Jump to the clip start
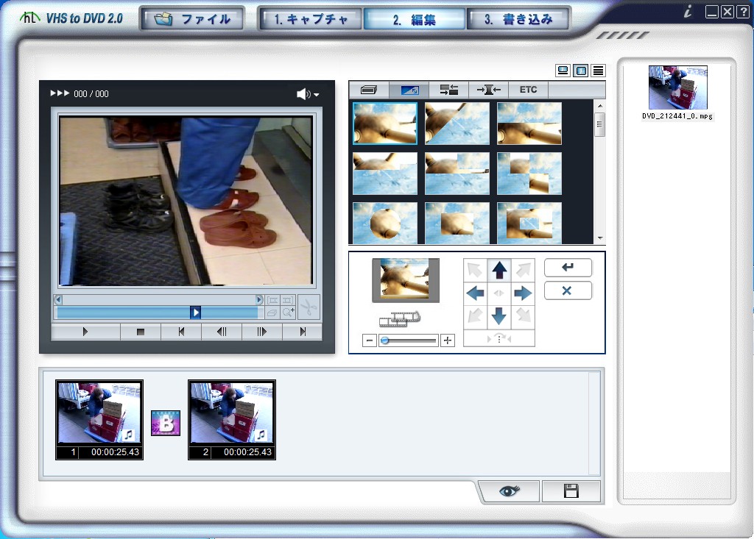This screenshot has width=754, height=539. tap(181, 332)
